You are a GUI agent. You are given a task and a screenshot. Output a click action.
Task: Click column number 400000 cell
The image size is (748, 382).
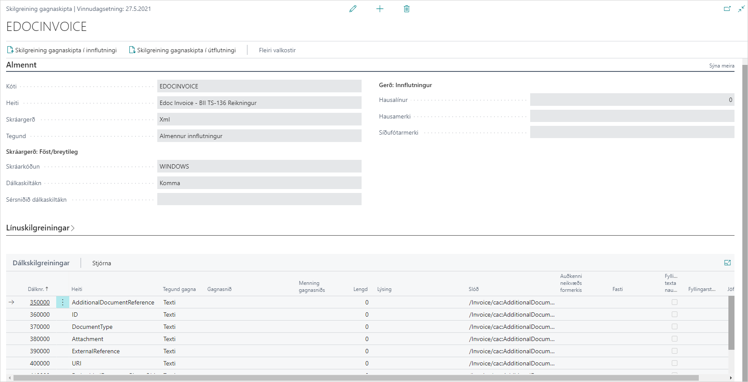40,363
